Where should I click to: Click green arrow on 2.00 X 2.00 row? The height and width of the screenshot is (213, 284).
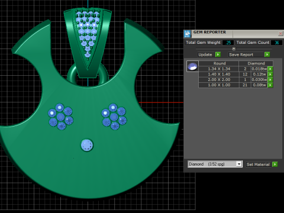(x=270, y=80)
